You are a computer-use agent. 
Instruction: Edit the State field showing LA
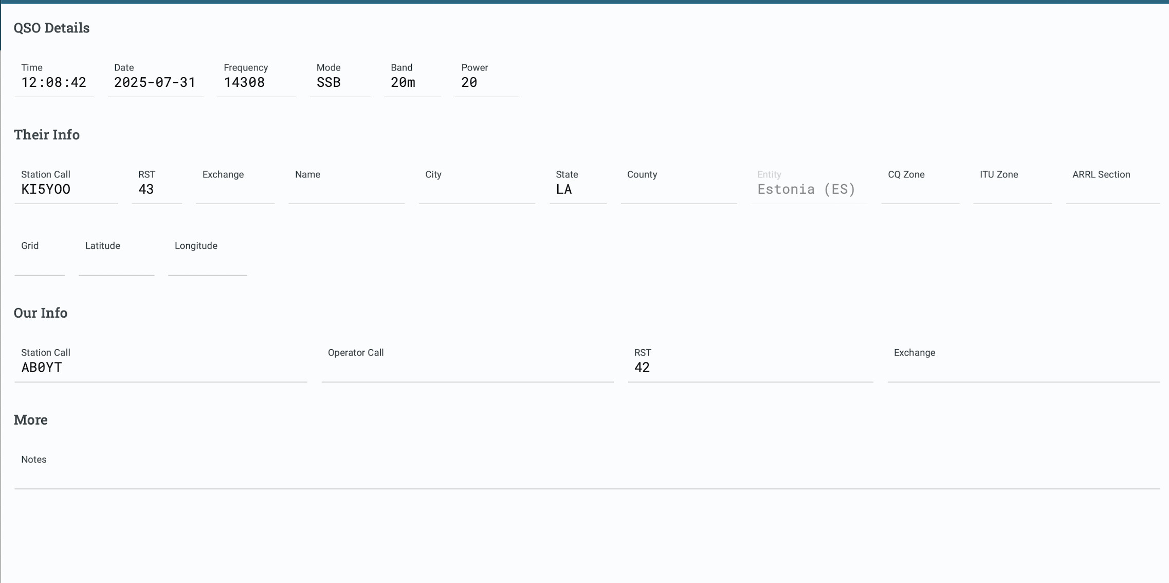click(x=578, y=185)
